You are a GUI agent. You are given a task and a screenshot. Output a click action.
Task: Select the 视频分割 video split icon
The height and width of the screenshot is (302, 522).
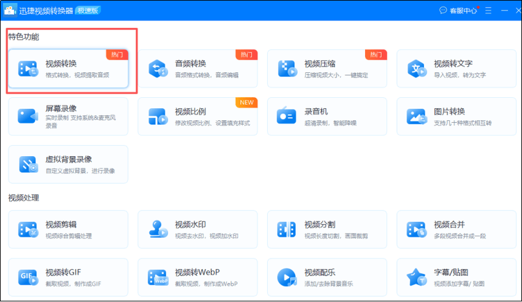286,230
